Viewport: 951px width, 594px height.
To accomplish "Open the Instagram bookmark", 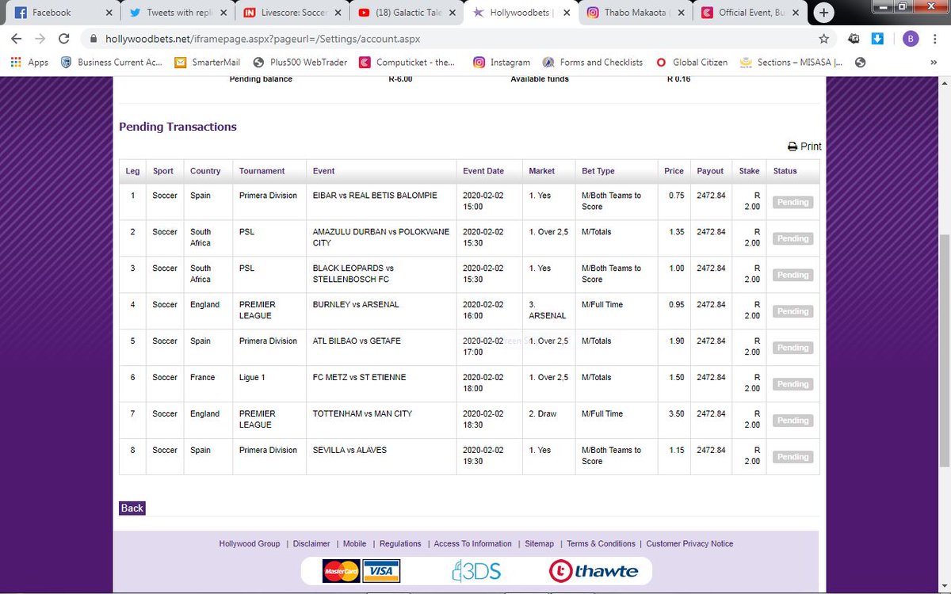I will [502, 62].
